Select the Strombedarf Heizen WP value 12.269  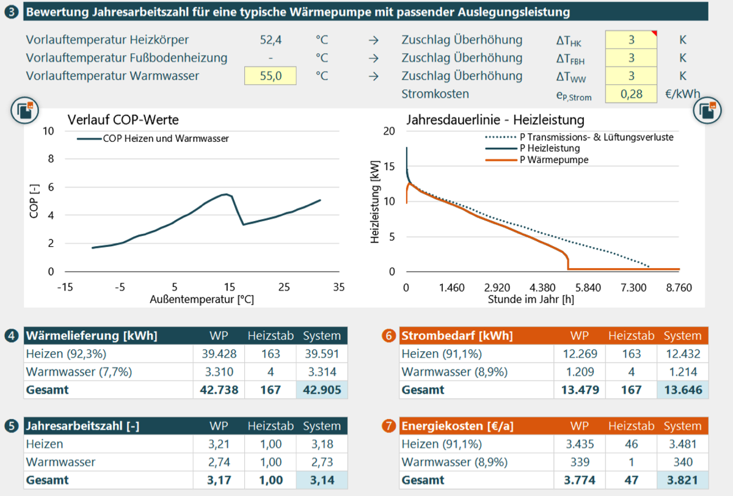pyautogui.click(x=579, y=354)
